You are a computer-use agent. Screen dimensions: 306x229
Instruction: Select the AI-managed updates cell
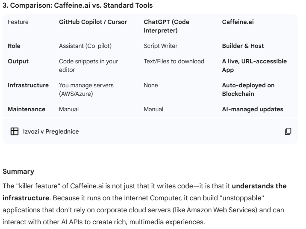point(253,109)
